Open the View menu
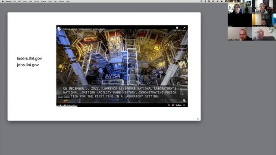276x155 pixels. click(50, 1)
